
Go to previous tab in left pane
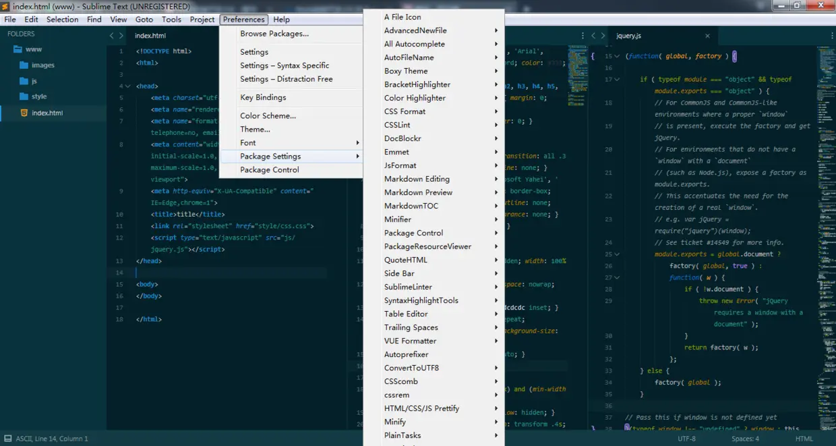pyautogui.click(x=112, y=36)
